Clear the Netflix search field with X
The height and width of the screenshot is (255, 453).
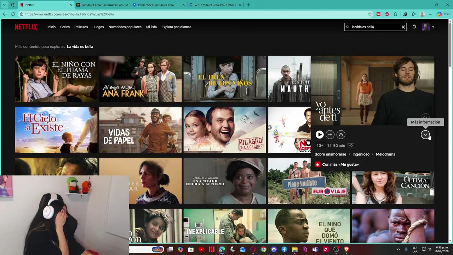click(x=403, y=27)
